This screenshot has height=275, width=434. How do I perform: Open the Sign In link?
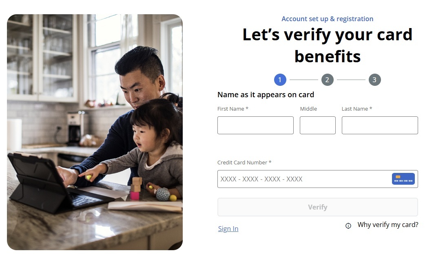228,229
